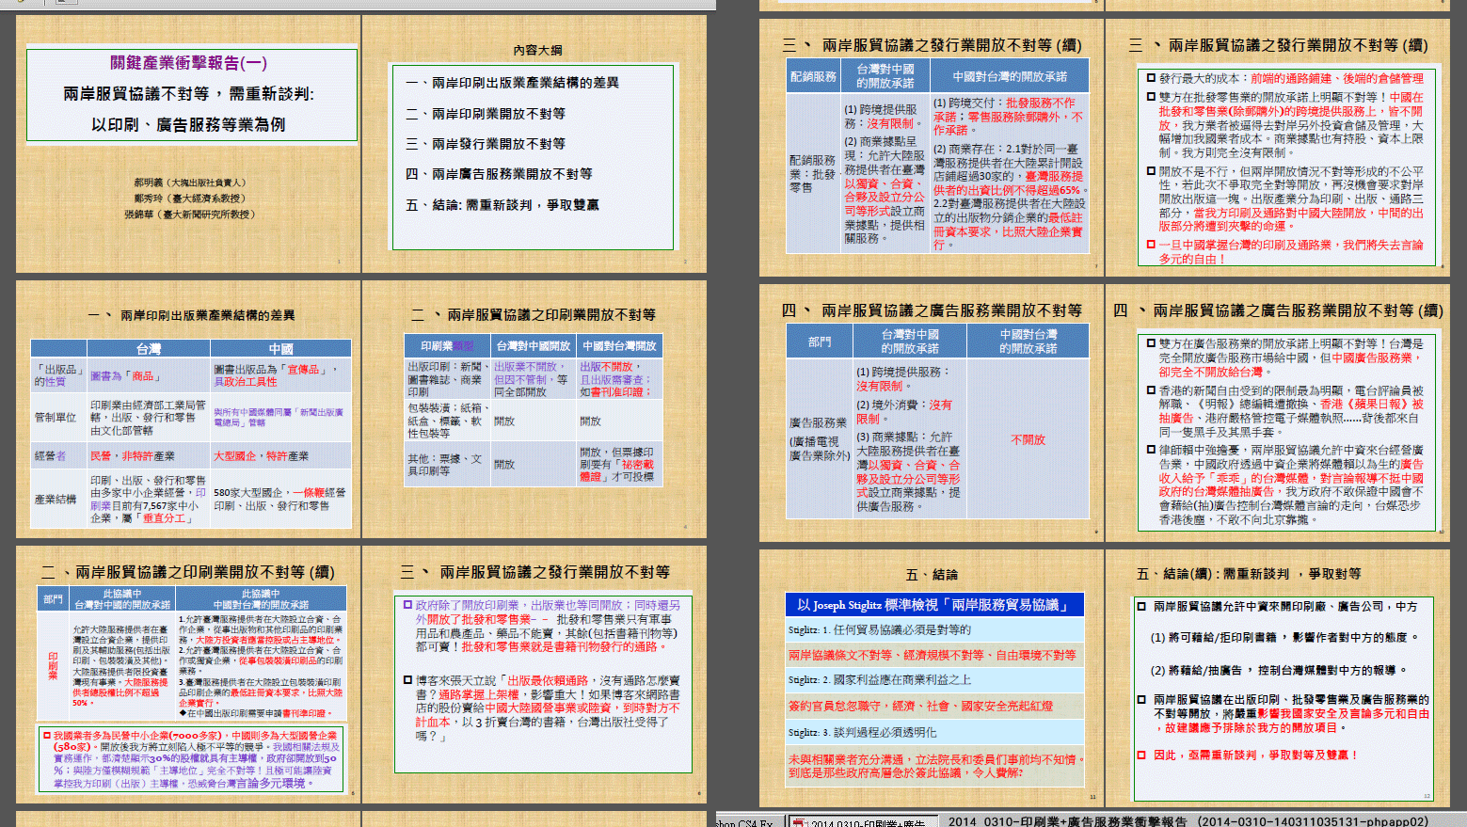Click line Stiglitz: 3. 談判過程必須透明化
The height and width of the screenshot is (827, 1467).
[x=934, y=732]
